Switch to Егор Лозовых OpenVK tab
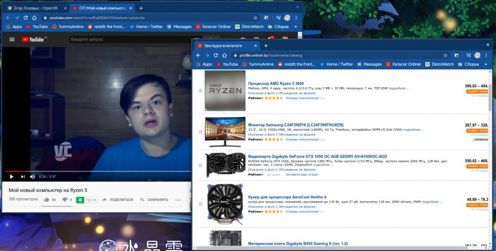 point(34,8)
